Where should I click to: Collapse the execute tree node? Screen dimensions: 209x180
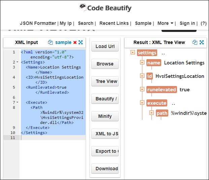142,103
